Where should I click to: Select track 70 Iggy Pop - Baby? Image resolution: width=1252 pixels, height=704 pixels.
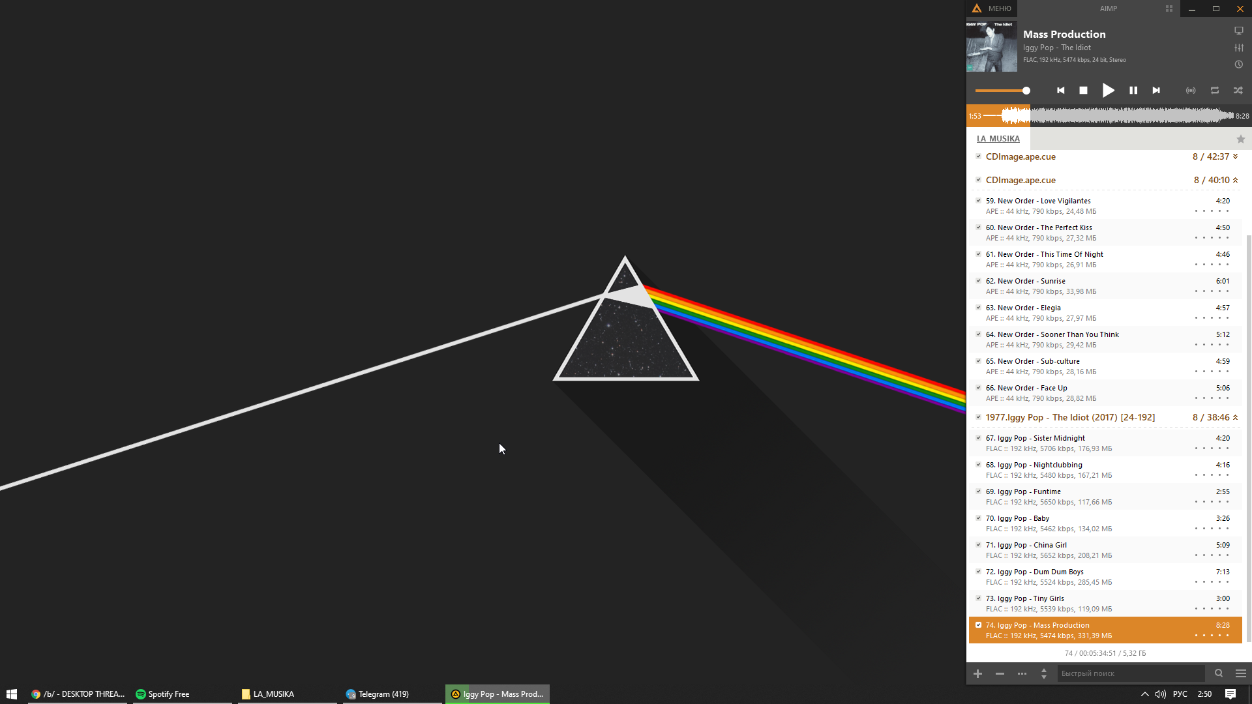tap(1105, 523)
